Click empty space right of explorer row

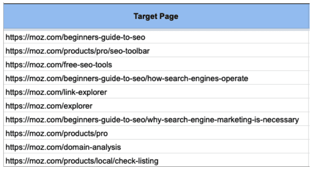[x=200, y=106]
